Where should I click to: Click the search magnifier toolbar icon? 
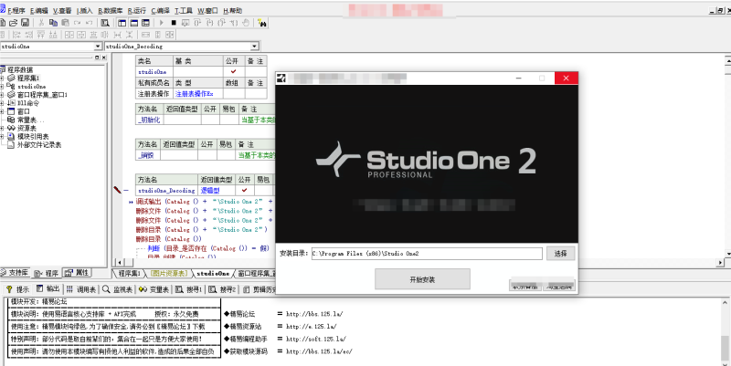pos(105,22)
